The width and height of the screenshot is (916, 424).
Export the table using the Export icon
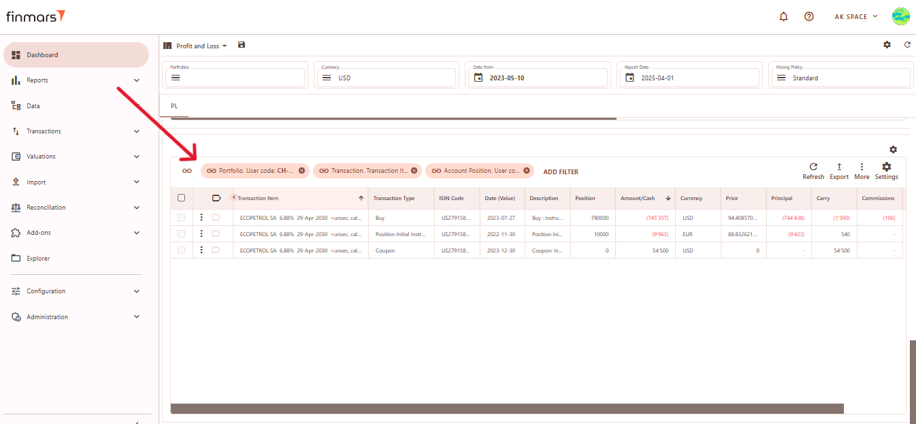click(839, 167)
